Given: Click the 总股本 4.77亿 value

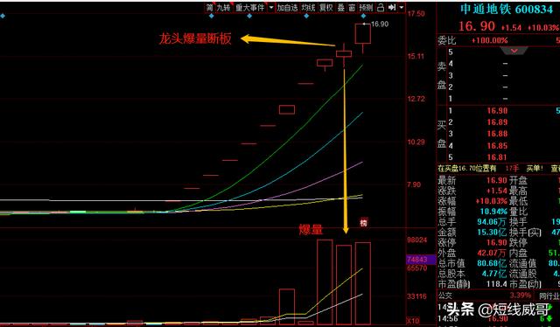Looking at the screenshot, I should (494, 274).
